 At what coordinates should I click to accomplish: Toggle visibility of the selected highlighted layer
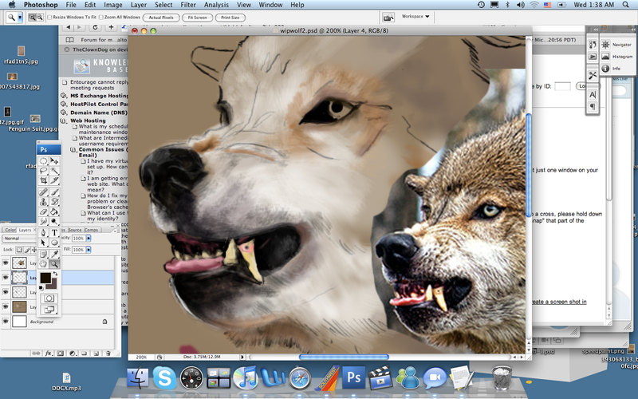click(x=6, y=277)
